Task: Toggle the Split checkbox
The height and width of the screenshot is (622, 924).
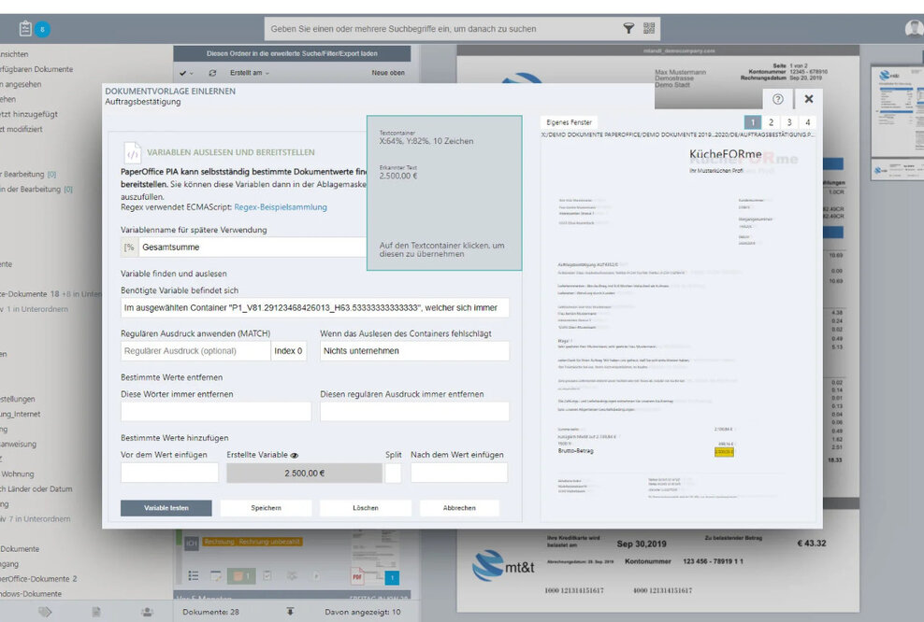Action: (x=394, y=474)
